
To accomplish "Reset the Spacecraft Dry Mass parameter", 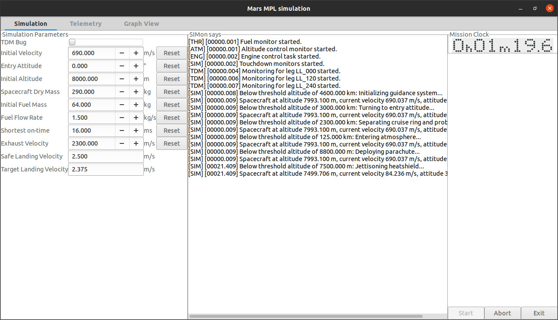I will [171, 92].
